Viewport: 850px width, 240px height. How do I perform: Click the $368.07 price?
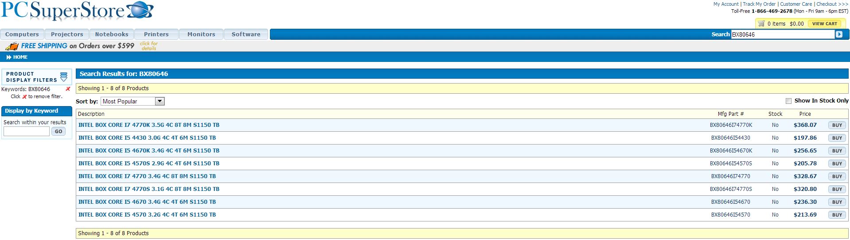[805, 125]
